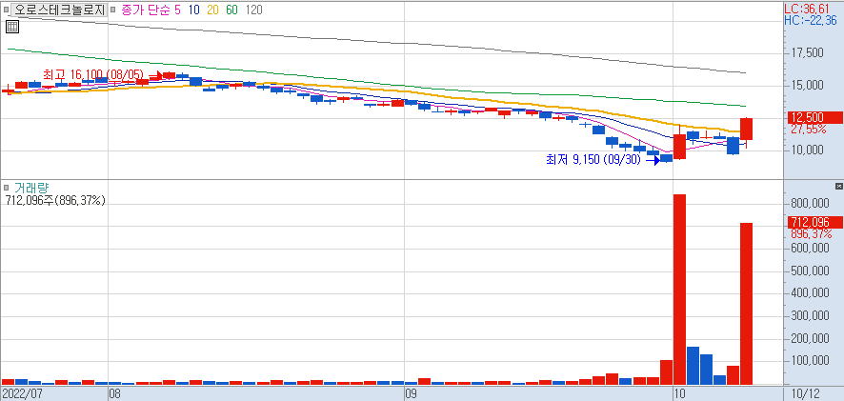This screenshot has height=401, width=844.
Task: Click the 500,000 volume axis label
Action: [x=810, y=271]
